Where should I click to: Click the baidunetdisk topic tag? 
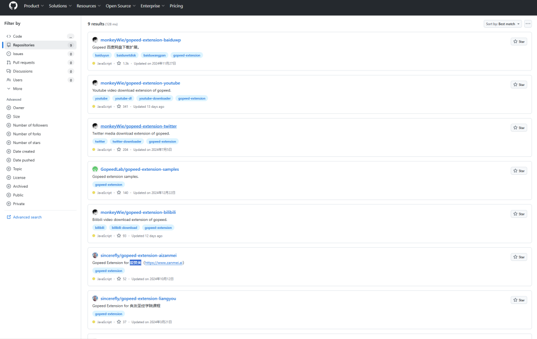pos(126,56)
